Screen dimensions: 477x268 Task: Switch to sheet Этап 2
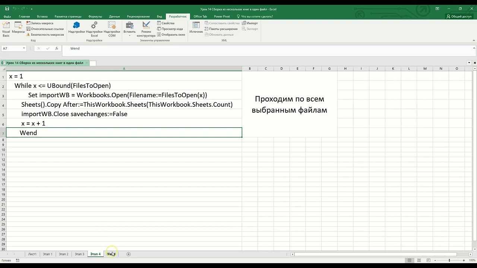tap(64, 254)
